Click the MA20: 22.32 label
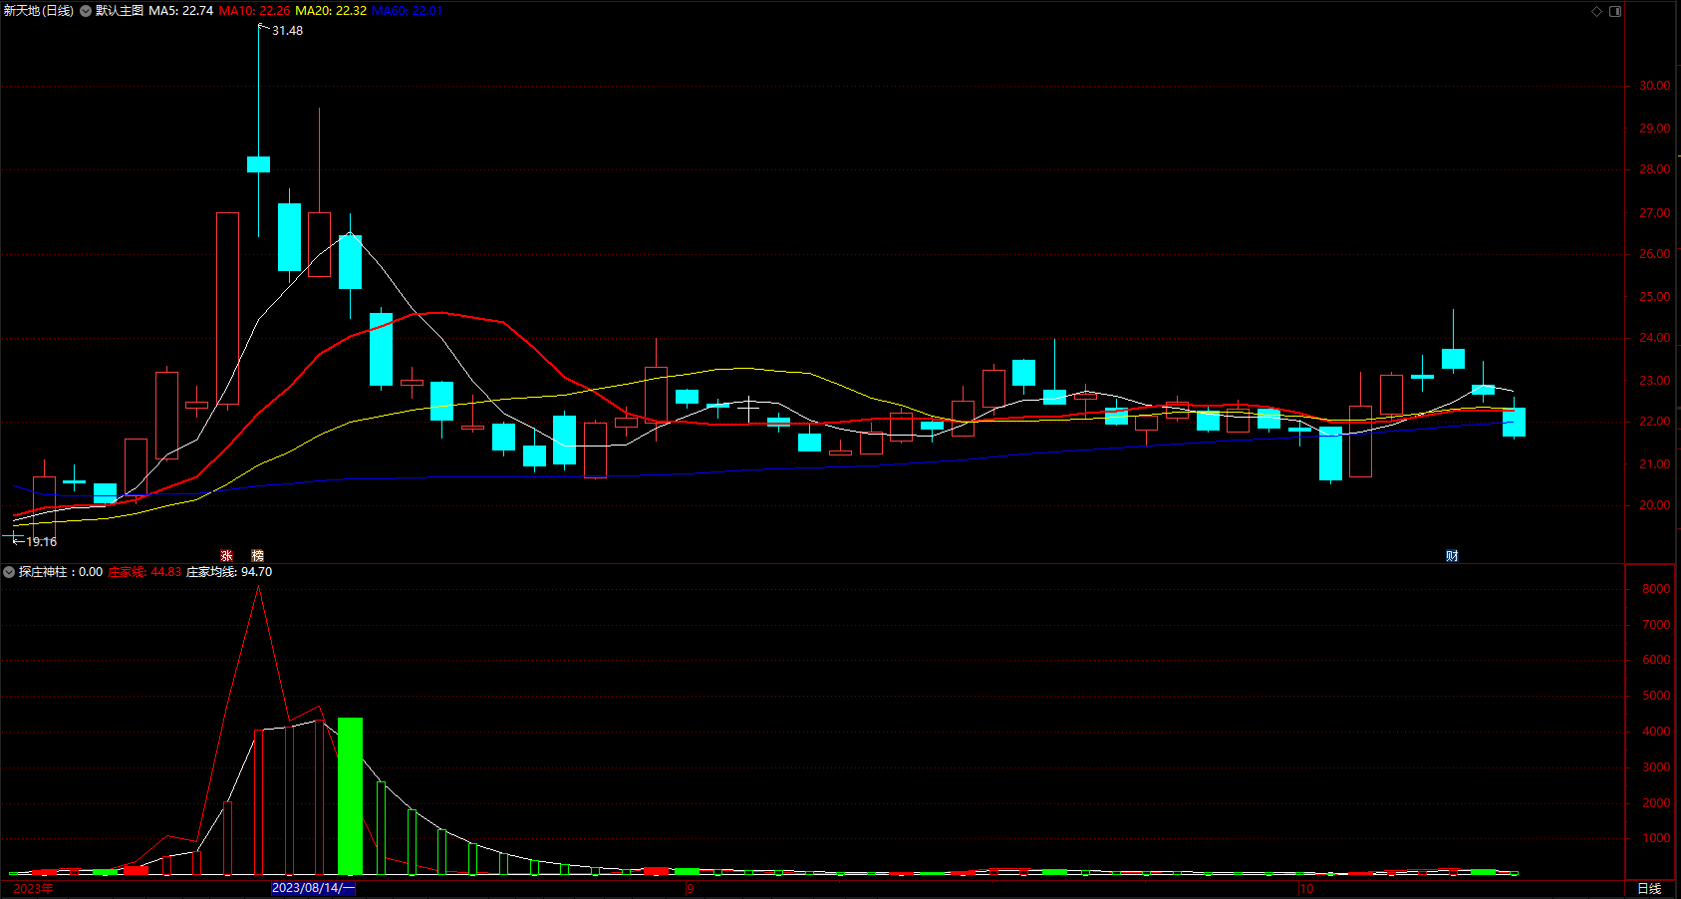 tap(331, 11)
